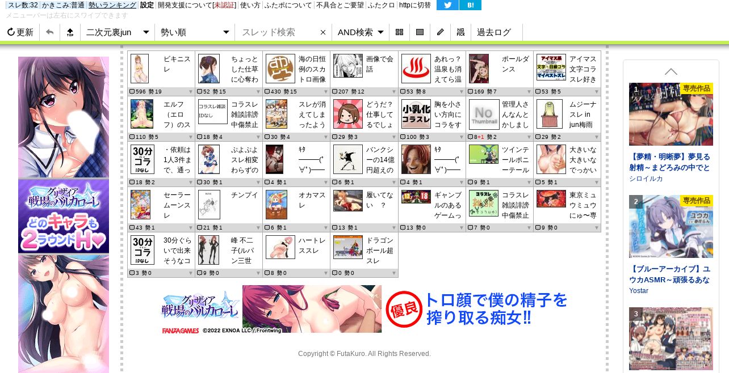The height and width of the screenshot is (373, 729).
Task: Open 開発支援について link
Action: click(x=185, y=5)
